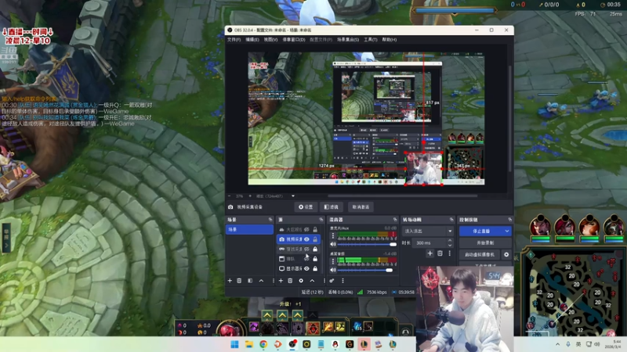Delete the selected source with the sources trash icon
The height and width of the screenshot is (352, 627).
point(290,281)
